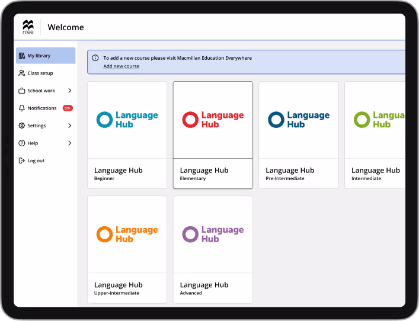Click the Intermediate level label
Image resolution: width=419 pixels, height=321 pixels.
click(x=366, y=178)
